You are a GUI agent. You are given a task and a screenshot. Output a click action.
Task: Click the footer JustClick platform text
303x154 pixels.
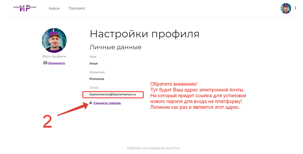click(x=154, y=148)
